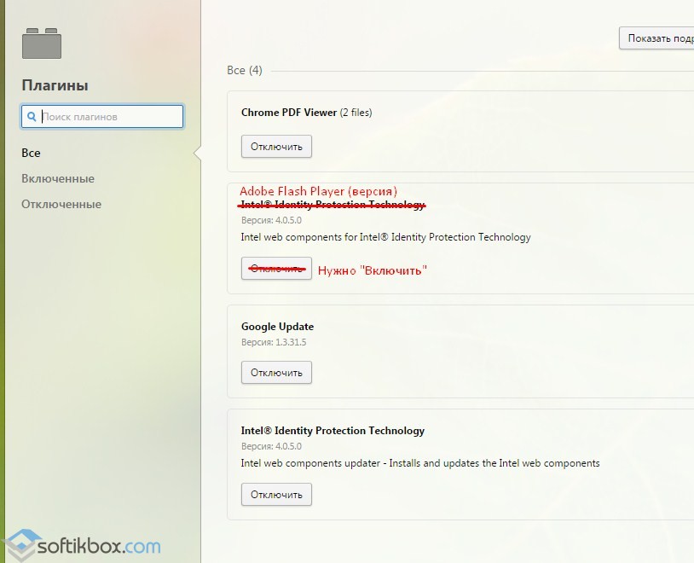Click the crossed-out "Отключить" button
Viewport: 694px width, 563px height.
click(x=276, y=269)
